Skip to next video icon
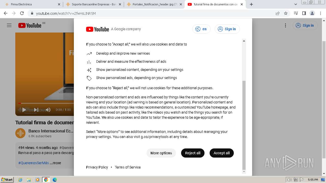The height and width of the screenshot is (183, 326). pyautogui.click(x=36, y=110)
